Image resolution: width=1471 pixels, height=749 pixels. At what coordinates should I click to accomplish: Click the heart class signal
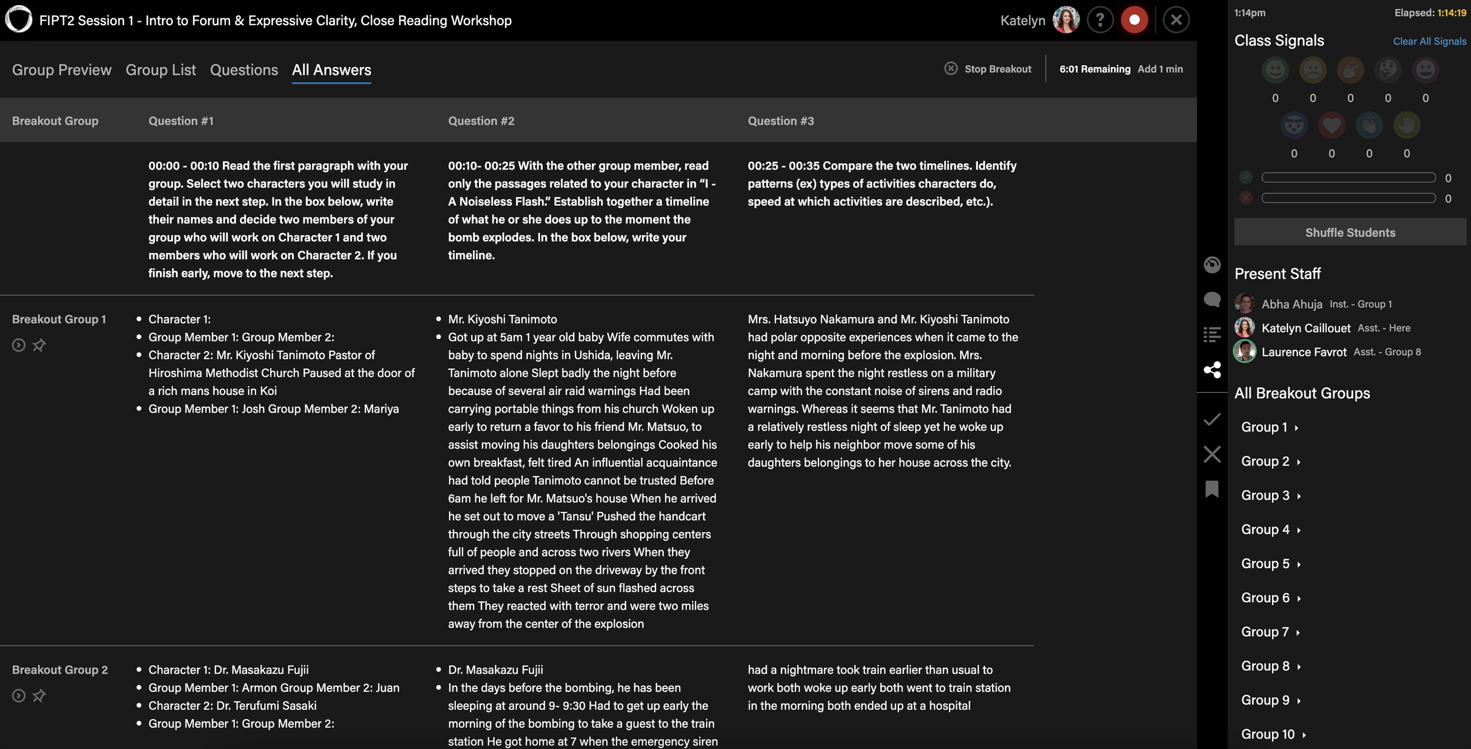tap(1331, 125)
